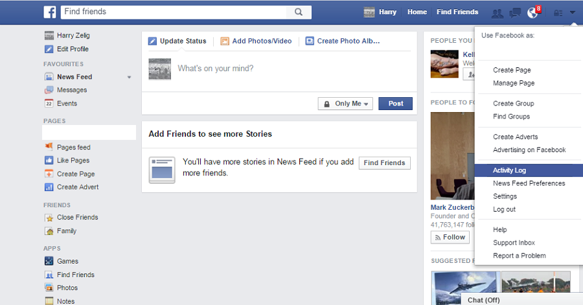Select Create Adverts in the menu
This screenshot has height=305, width=583.
[x=516, y=137]
